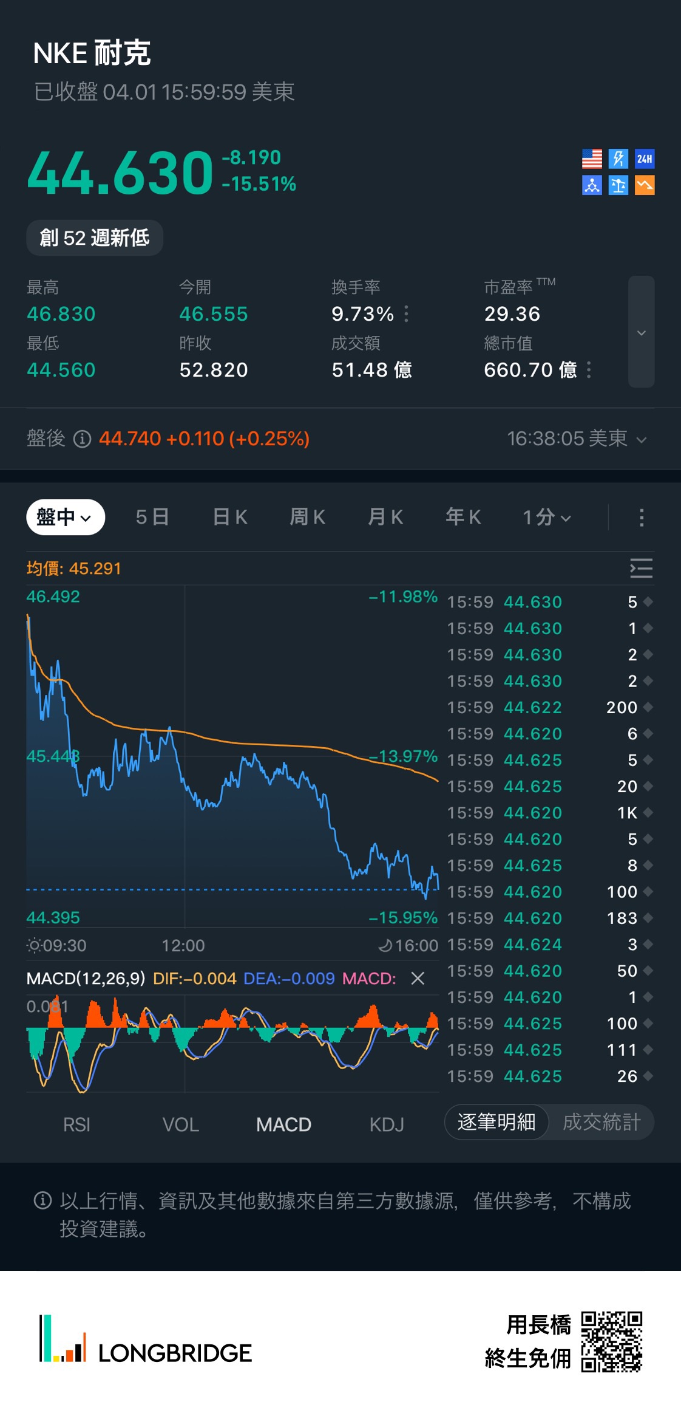
Task: Click the lightning bolt Level 1 icon
Action: pyautogui.click(x=618, y=159)
